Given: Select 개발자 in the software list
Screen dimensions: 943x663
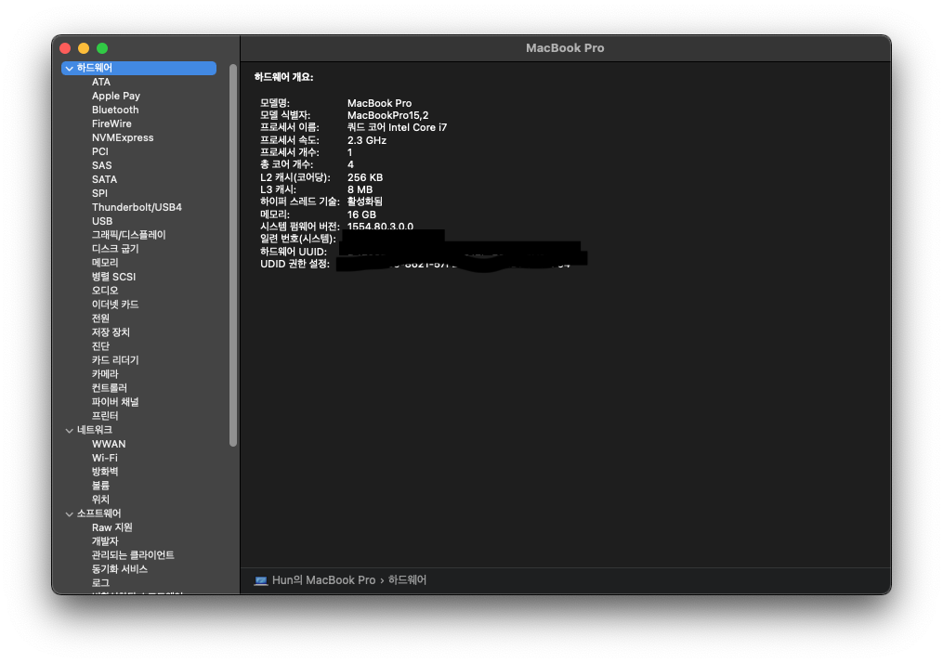Looking at the screenshot, I should (x=105, y=541).
